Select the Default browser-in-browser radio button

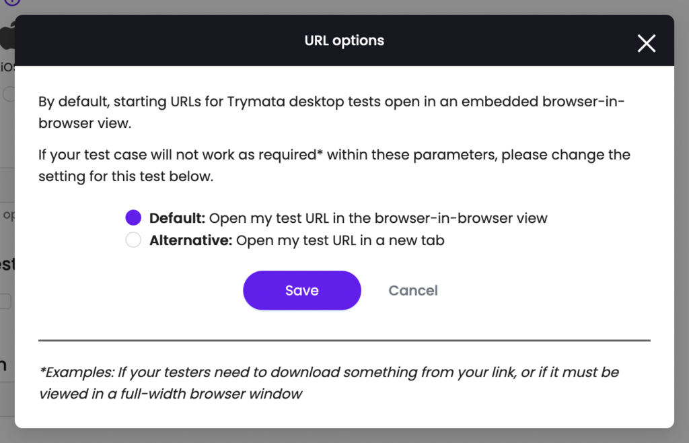coord(133,217)
